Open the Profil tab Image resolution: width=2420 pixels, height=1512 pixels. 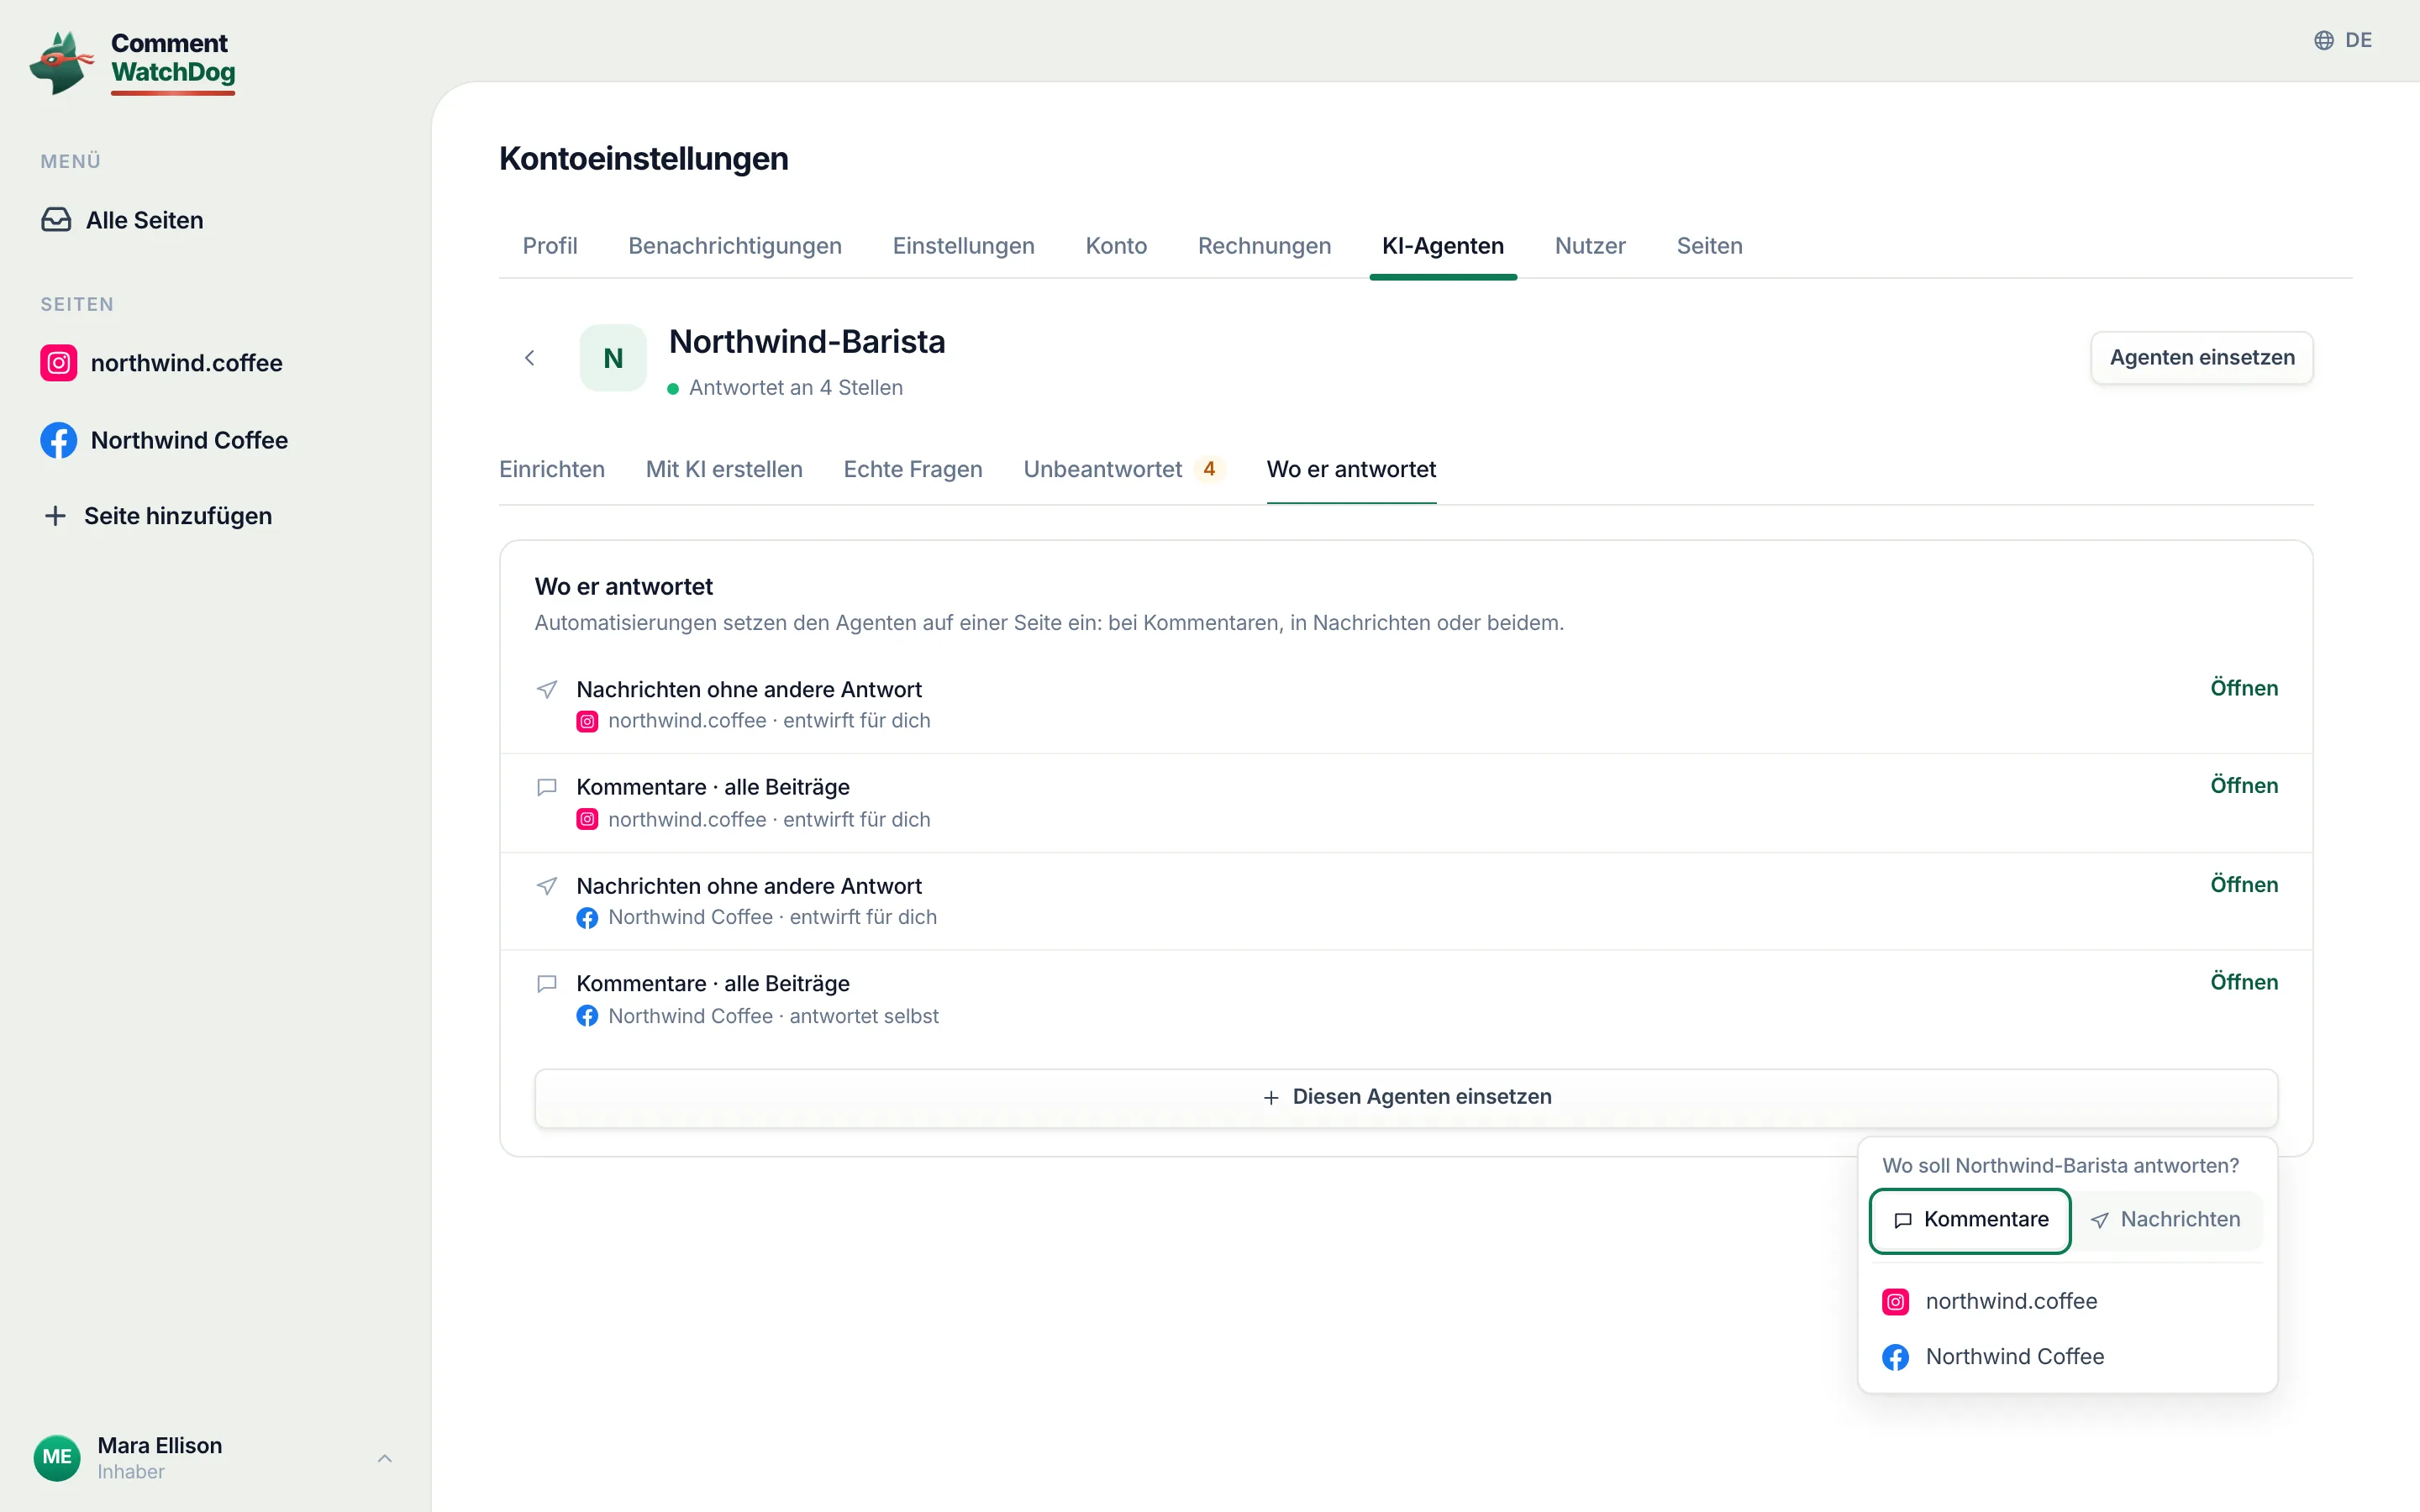coord(550,246)
